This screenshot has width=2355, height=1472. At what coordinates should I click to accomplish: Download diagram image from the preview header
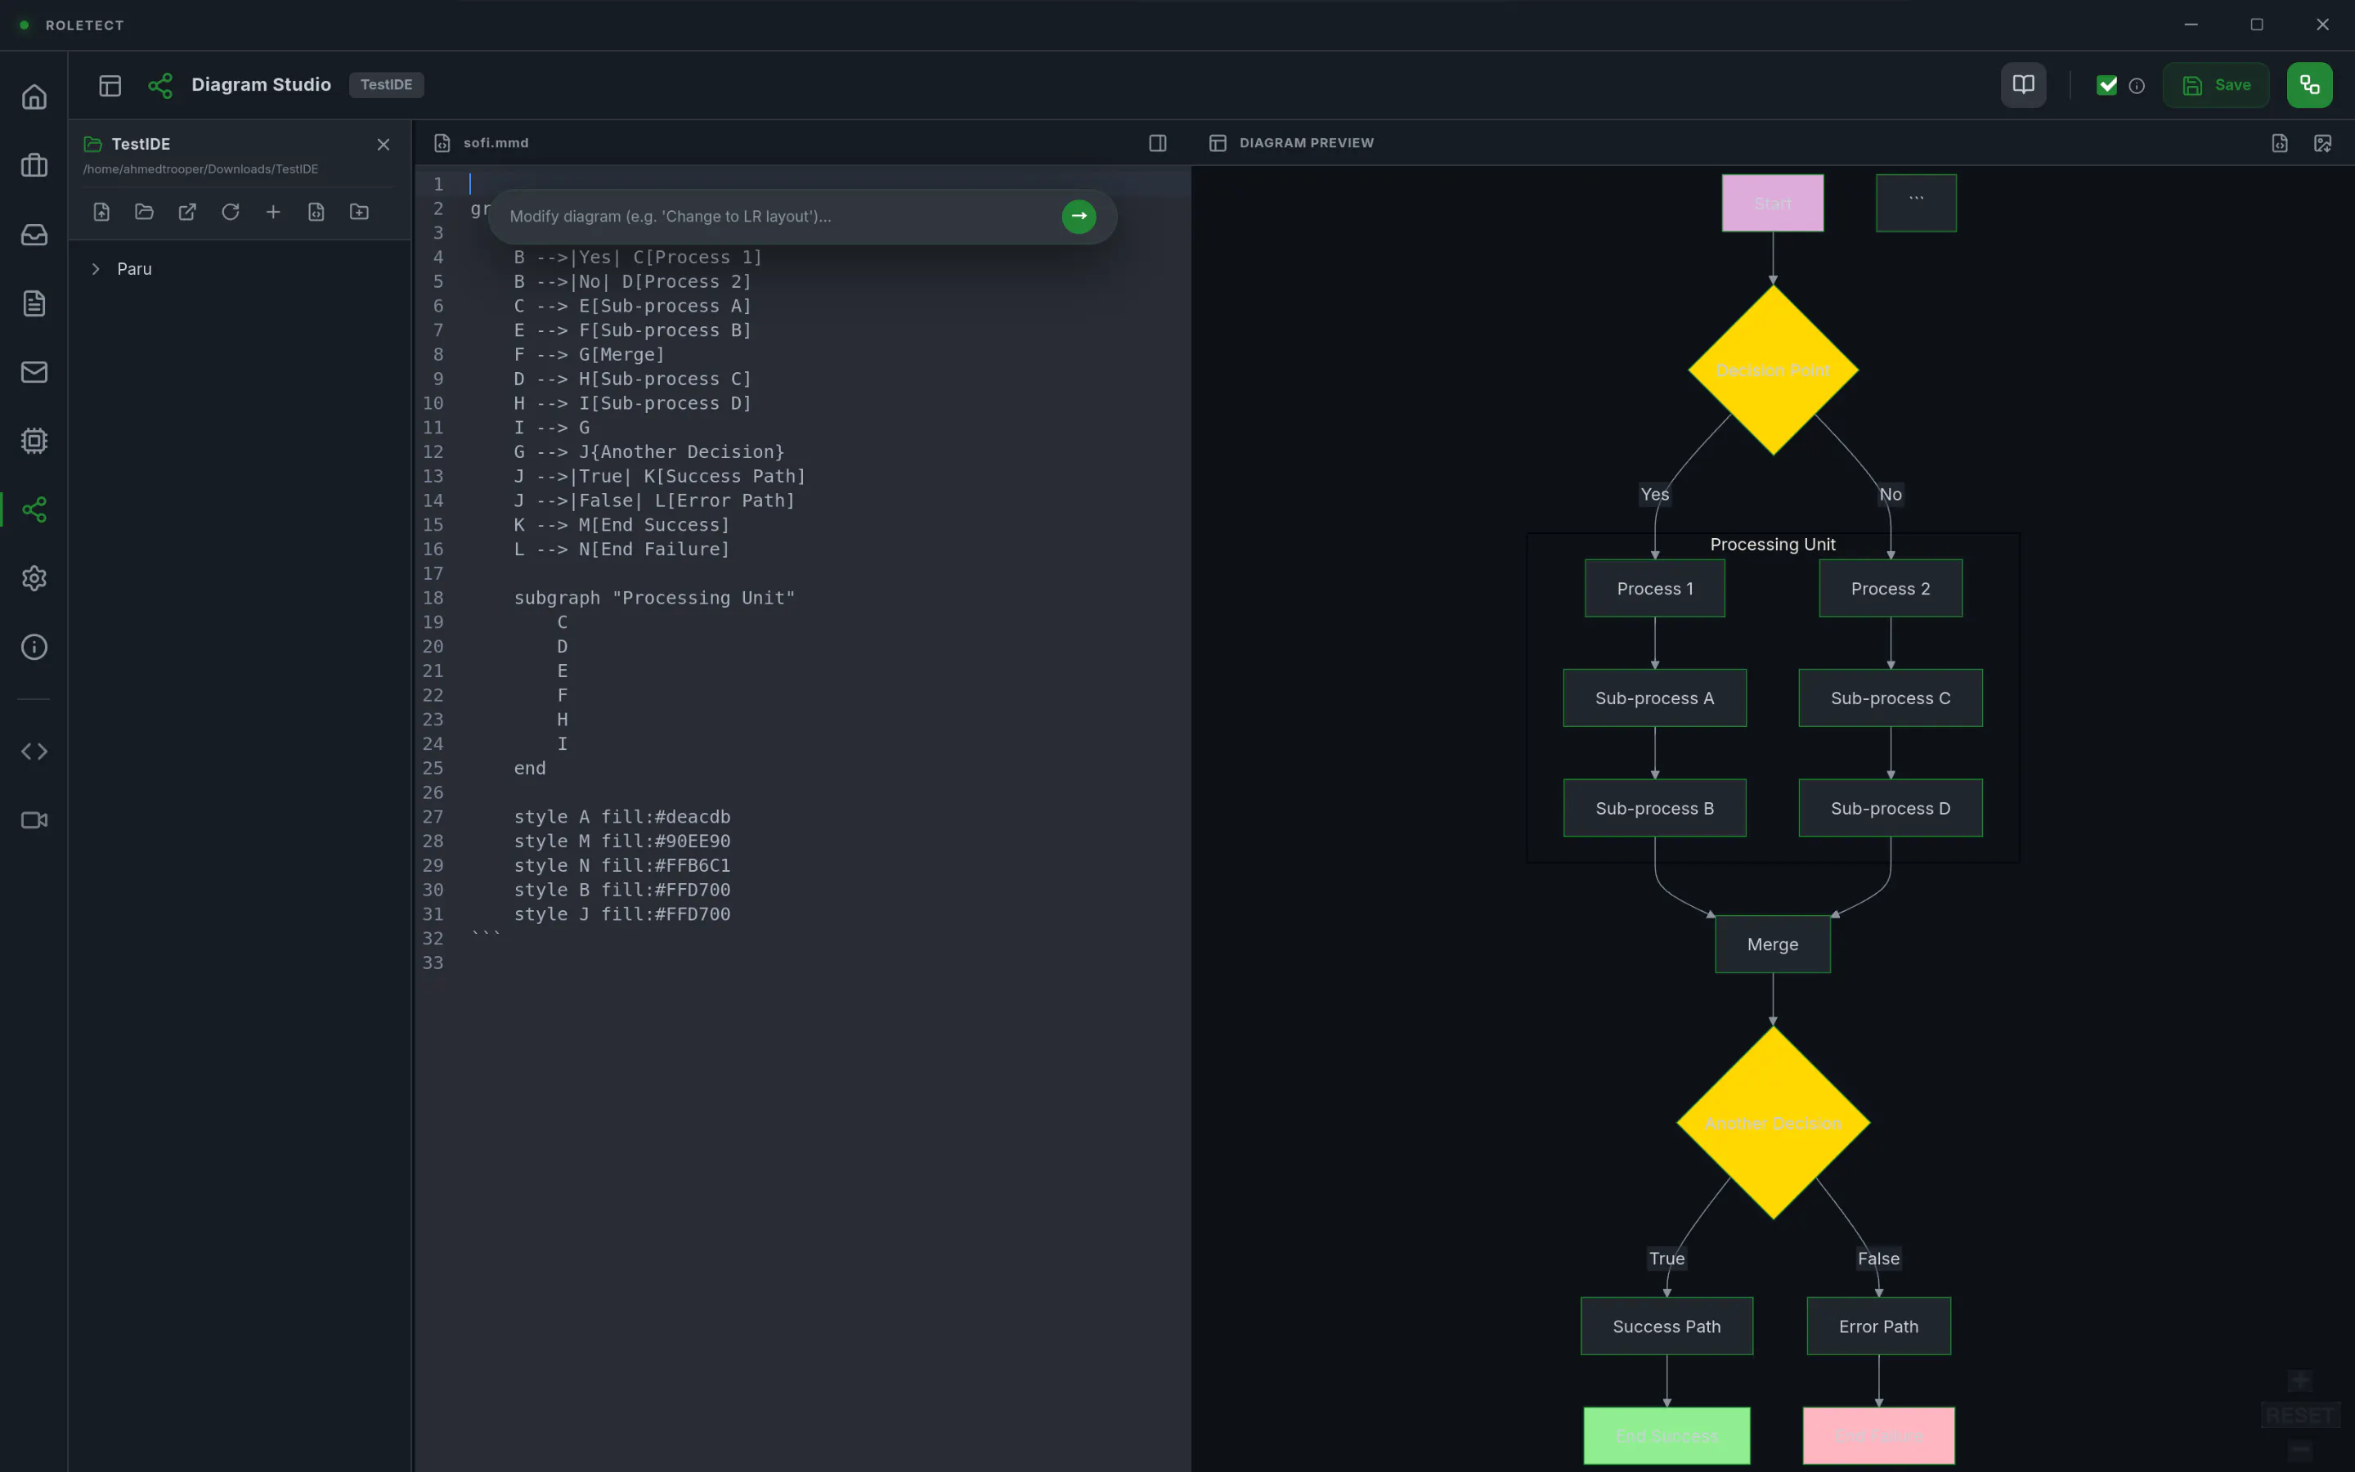click(2323, 143)
